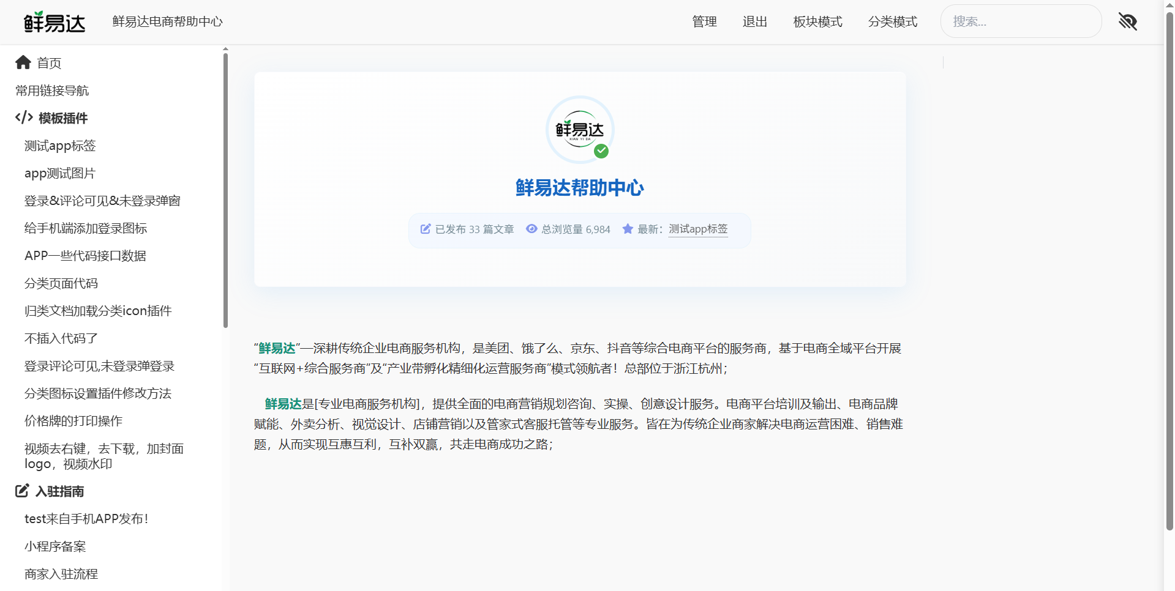The height and width of the screenshot is (591, 1175).
Task: Open the latest article link 测试app标签
Action: (698, 229)
